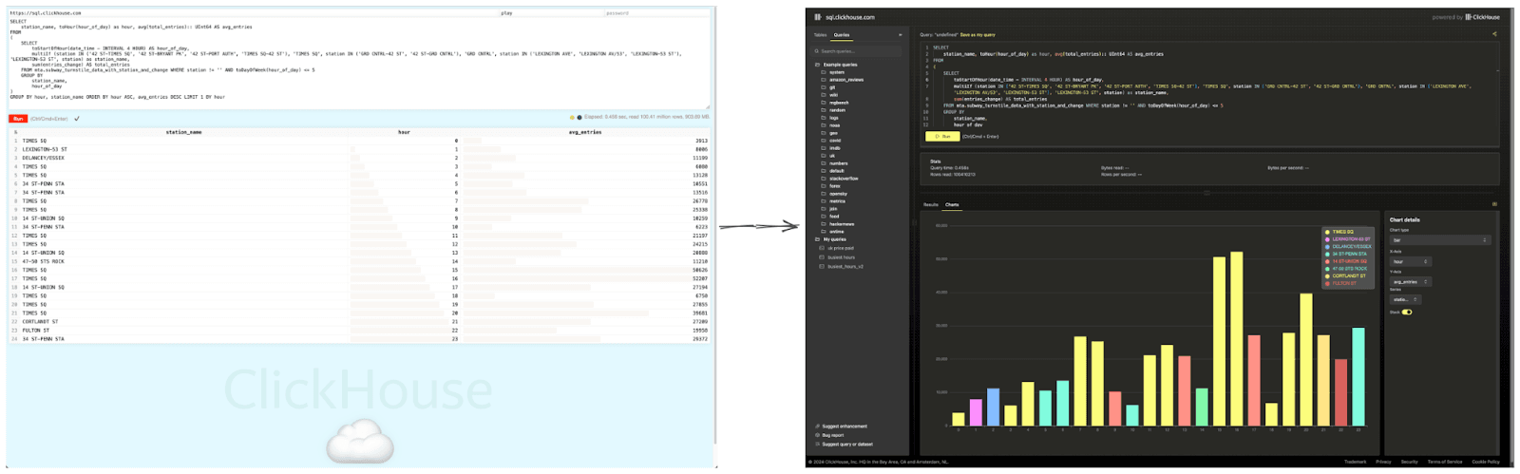Click the ClickHouse logo in dark header
1520x474 pixels.
point(817,17)
